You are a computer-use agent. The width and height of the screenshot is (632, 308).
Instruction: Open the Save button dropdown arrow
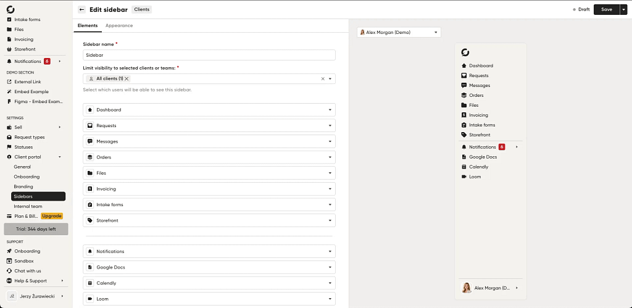point(623,10)
